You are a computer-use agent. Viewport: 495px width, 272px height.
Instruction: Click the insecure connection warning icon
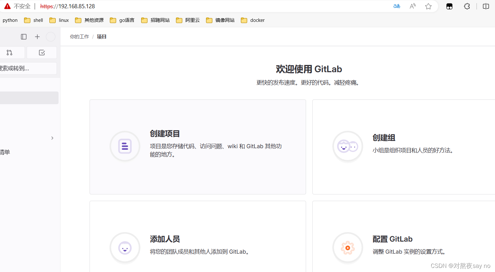7,6
